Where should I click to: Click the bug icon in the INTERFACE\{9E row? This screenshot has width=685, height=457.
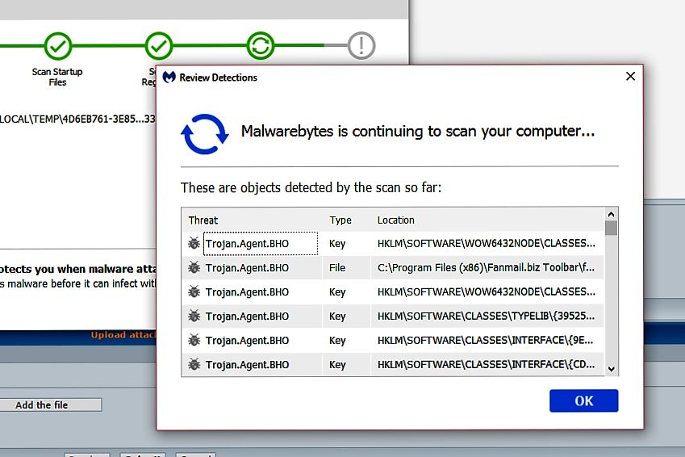point(194,340)
